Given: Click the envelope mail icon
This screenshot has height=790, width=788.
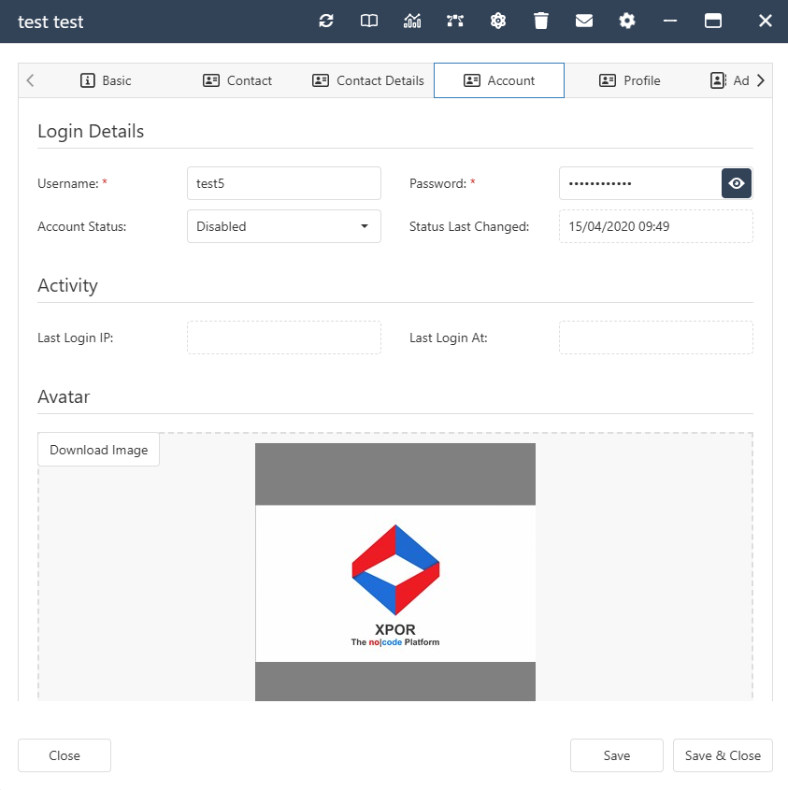Looking at the screenshot, I should 584,21.
